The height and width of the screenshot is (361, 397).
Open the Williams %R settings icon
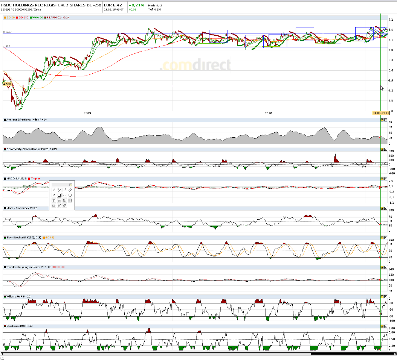coord(382,296)
